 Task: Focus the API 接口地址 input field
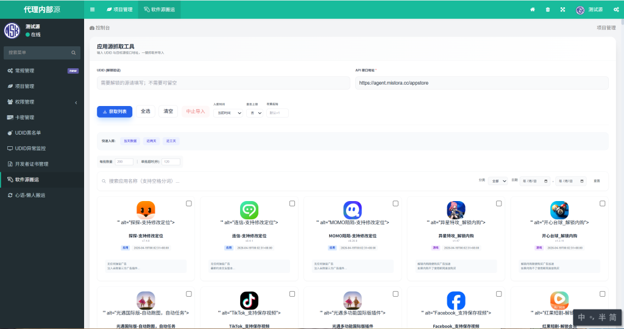pos(482,83)
